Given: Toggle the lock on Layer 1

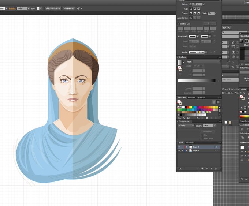Looking at the screenshot, I should click(183, 151).
